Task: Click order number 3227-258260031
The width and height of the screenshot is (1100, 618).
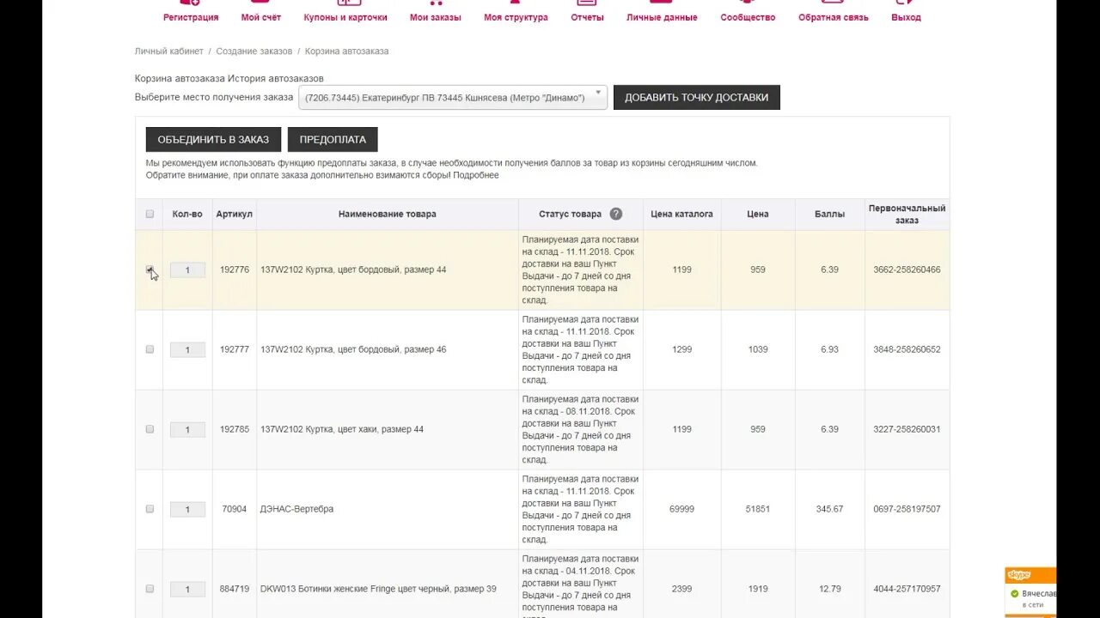Action: pos(907,429)
